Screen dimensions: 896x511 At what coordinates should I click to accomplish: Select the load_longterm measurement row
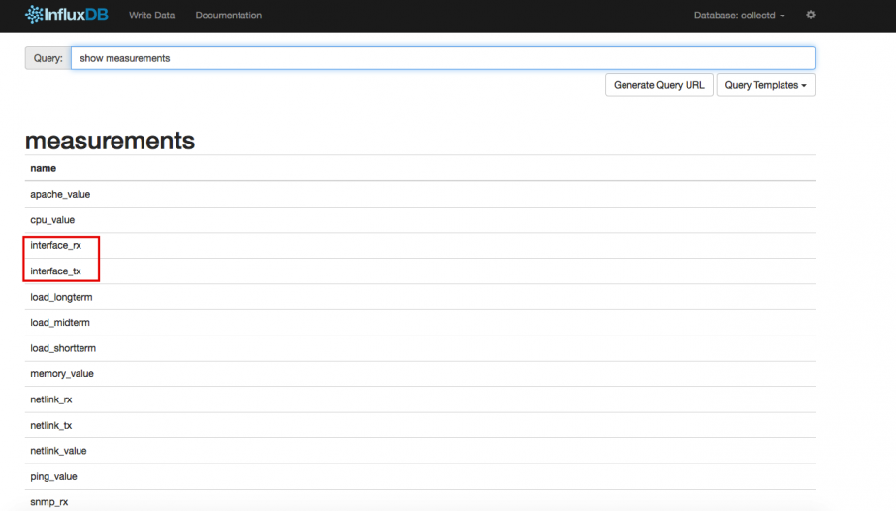pyautogui.click(x=420, y=298)
